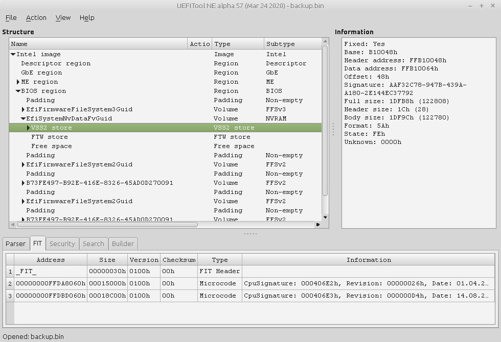Select the FIT tab

37,243
